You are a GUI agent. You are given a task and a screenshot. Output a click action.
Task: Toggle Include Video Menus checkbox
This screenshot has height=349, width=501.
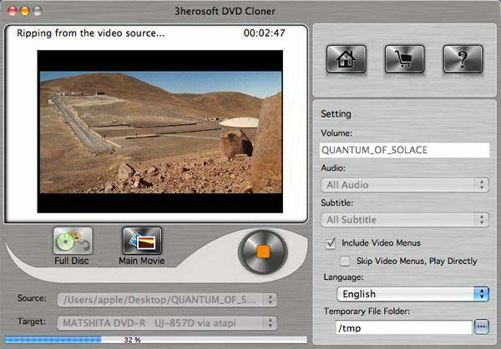[x=331, y=243]
